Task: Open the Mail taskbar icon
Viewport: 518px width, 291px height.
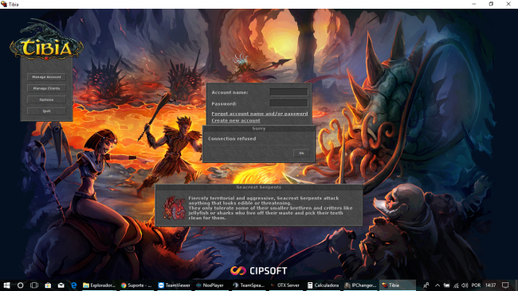Action: [x=61, y=285]
